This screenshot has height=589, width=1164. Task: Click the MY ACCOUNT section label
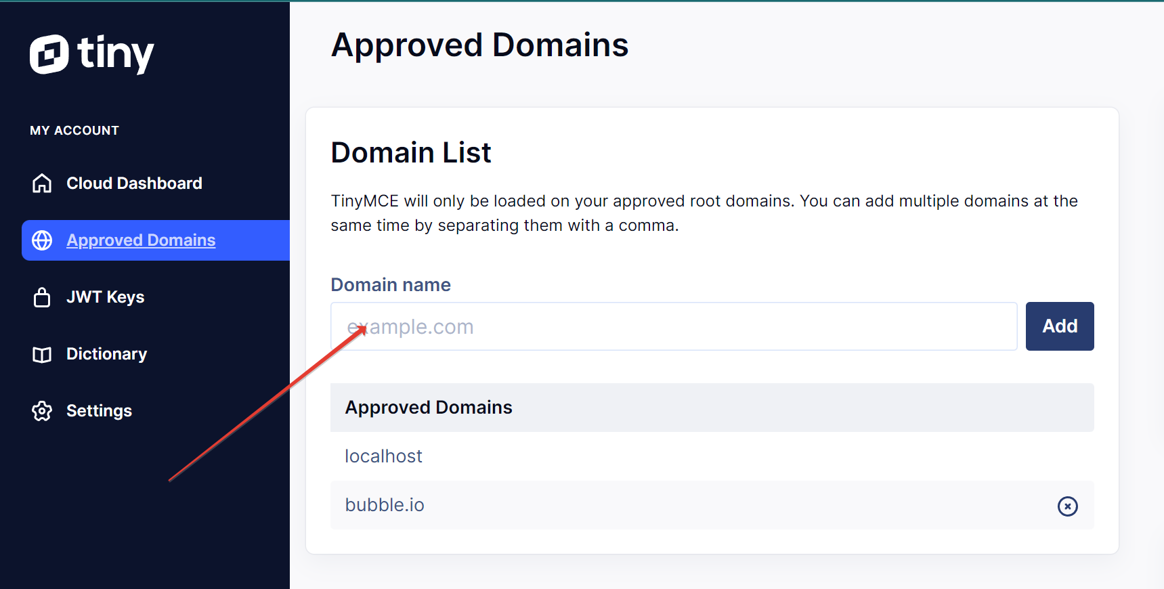(74, 131)
